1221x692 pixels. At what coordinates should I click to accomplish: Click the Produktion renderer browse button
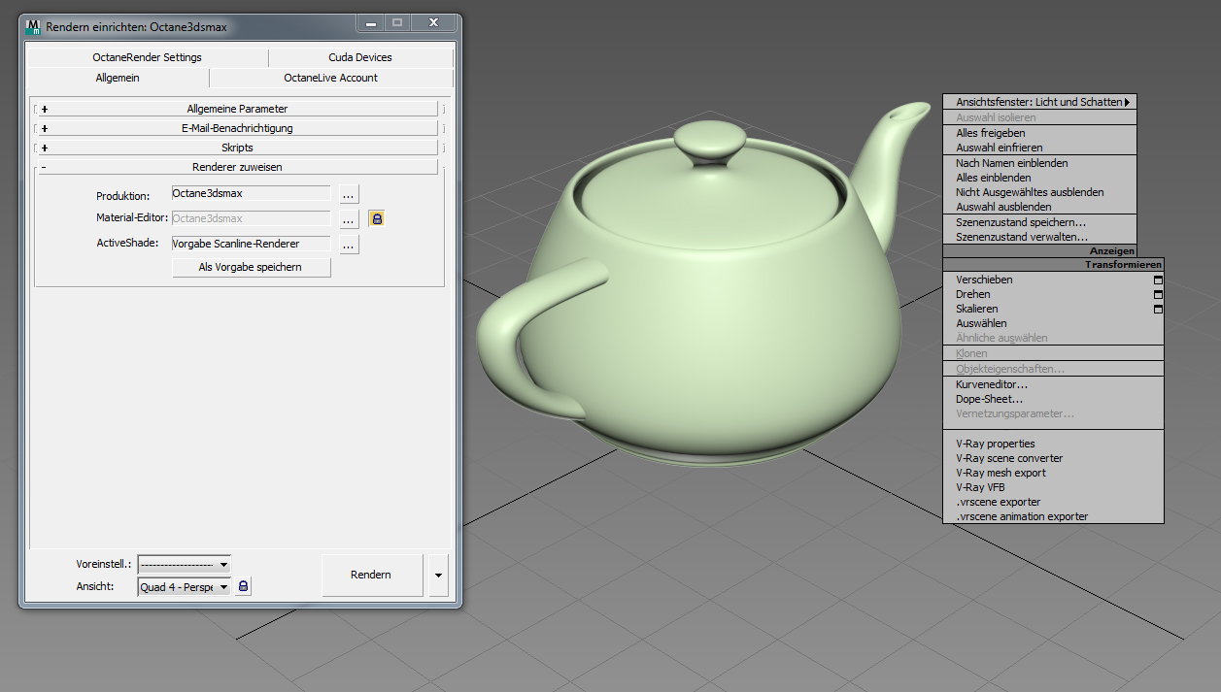point(350,194)
